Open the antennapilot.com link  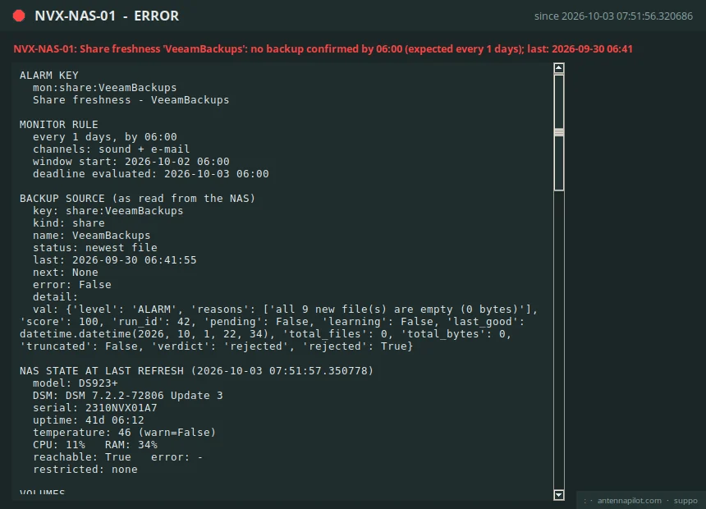629,501
